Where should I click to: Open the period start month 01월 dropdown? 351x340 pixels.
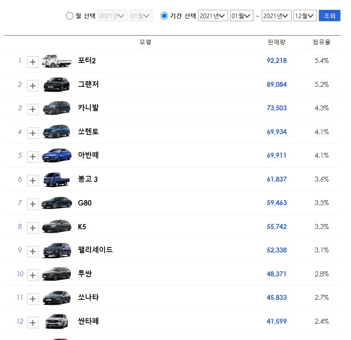[x=242, y=16]
